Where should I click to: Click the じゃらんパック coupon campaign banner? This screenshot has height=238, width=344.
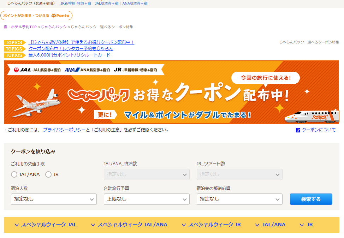172,92
